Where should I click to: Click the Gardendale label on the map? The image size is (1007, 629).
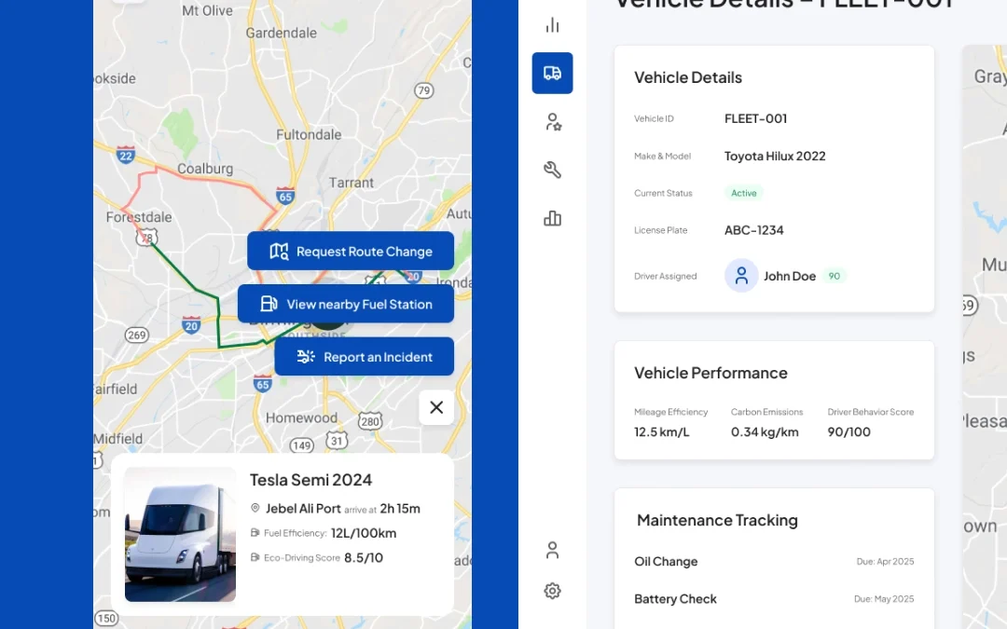tap(282, 34)
